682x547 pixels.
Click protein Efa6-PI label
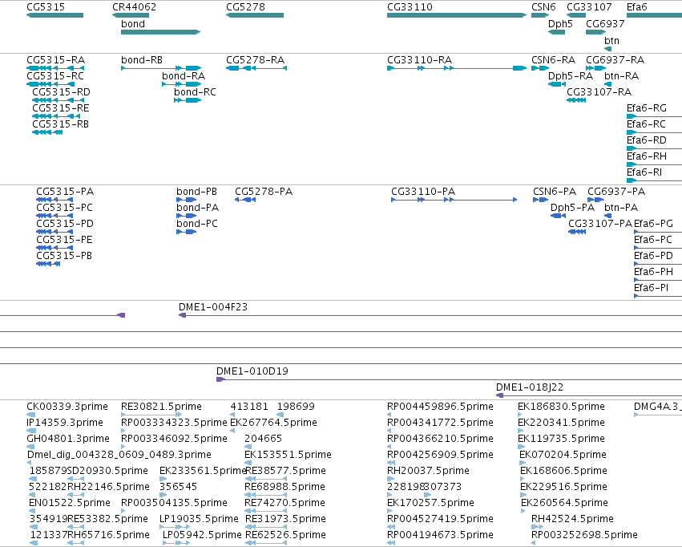click(651, 288)
